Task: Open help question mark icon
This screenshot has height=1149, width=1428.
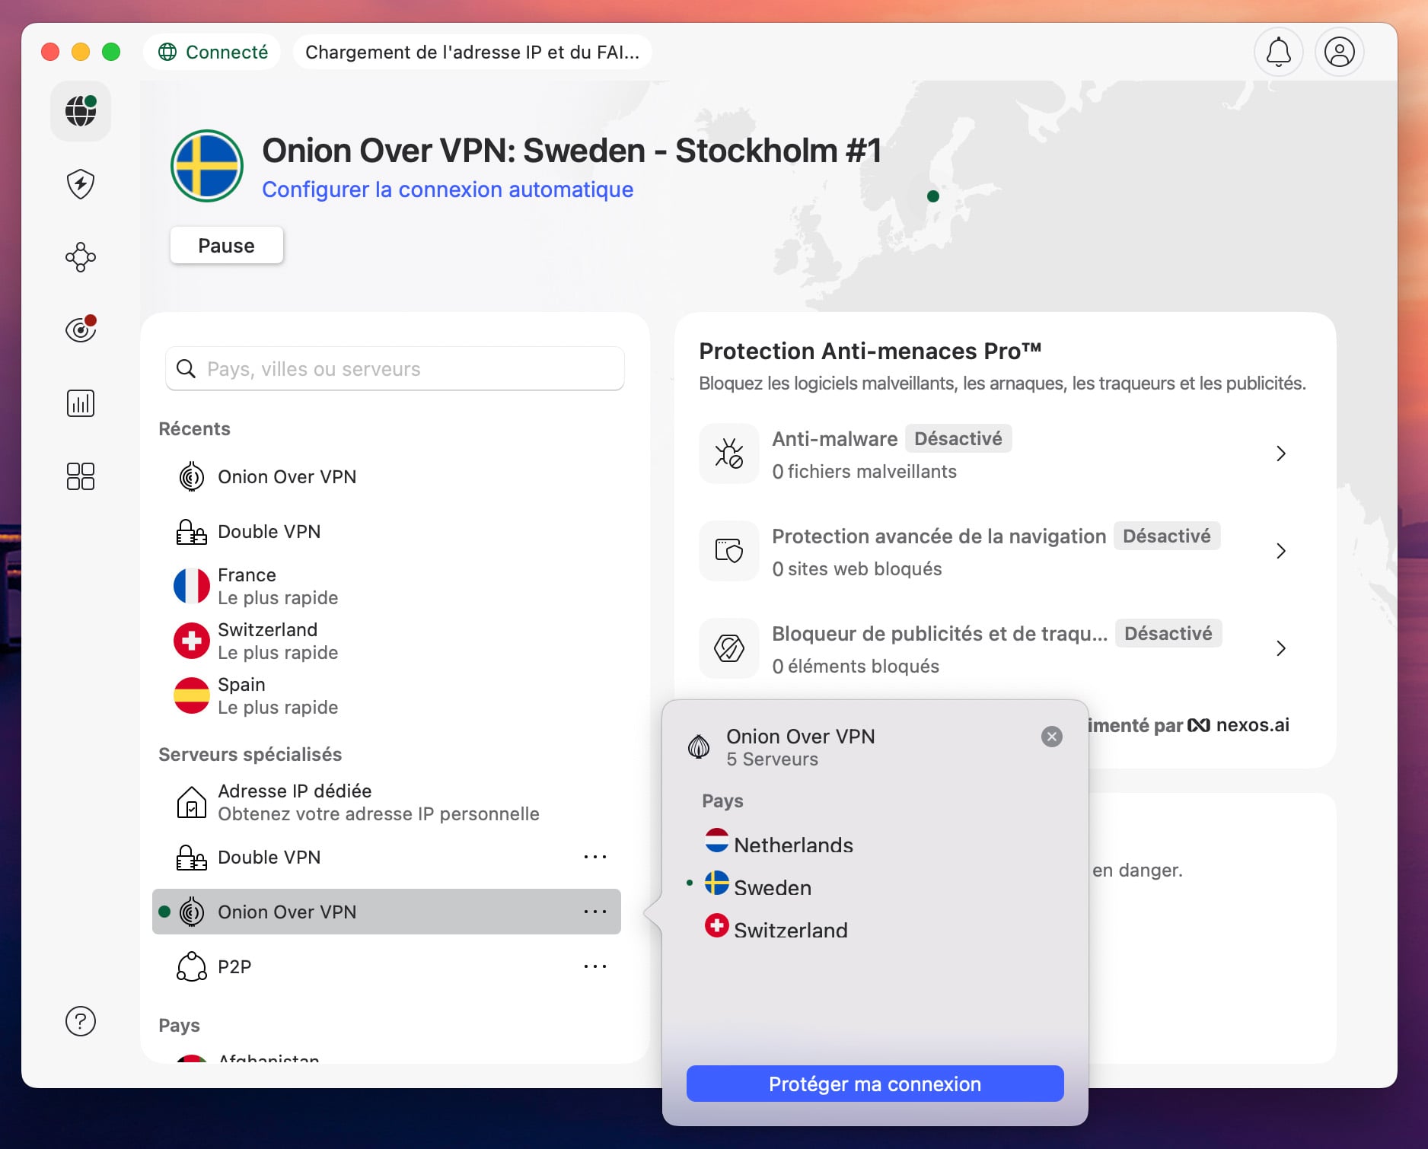Action: (x=81, y=1021)
